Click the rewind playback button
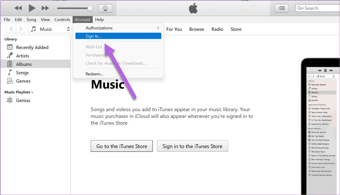Image resolution: width=340 pixels, height=195 pixels. (18, 8)
